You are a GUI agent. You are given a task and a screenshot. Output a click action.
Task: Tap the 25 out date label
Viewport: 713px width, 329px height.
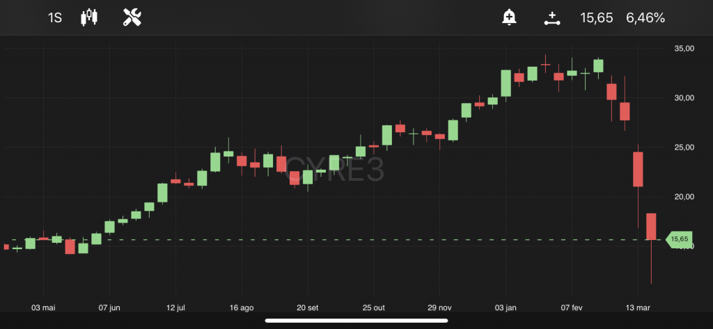point(373,307)
